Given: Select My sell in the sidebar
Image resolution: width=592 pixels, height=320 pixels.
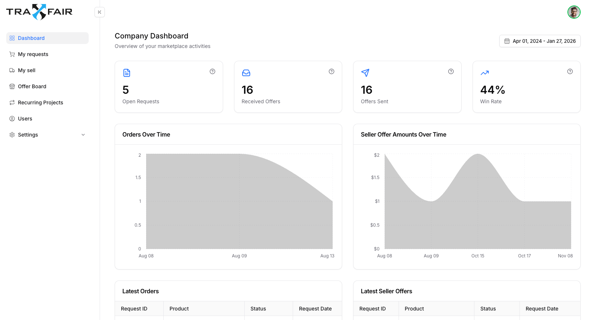Looking at the screenshot, I should tap(26, 70).
